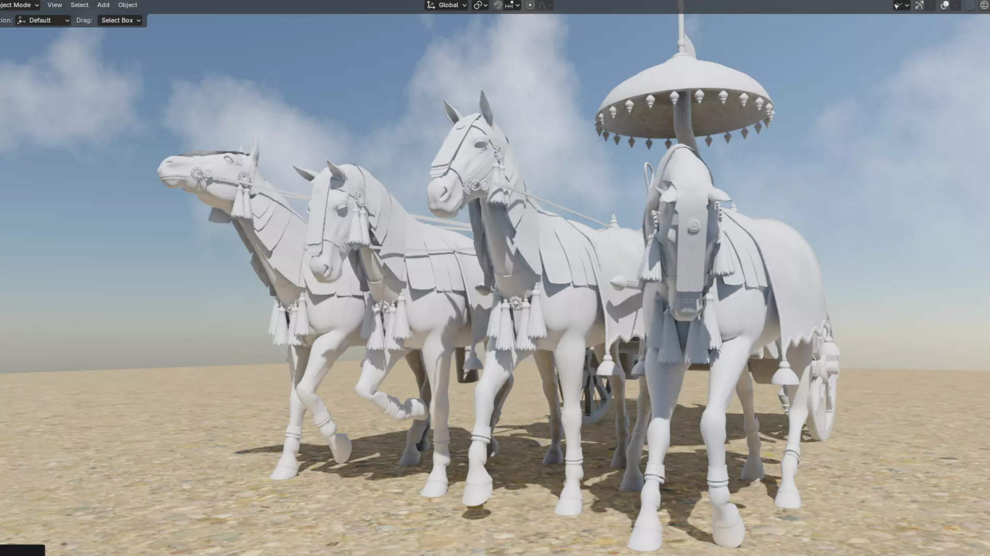The image size is (990, 556).
Task: Toggle the show gizmo arrow icon
Action: tap(919, 5)
